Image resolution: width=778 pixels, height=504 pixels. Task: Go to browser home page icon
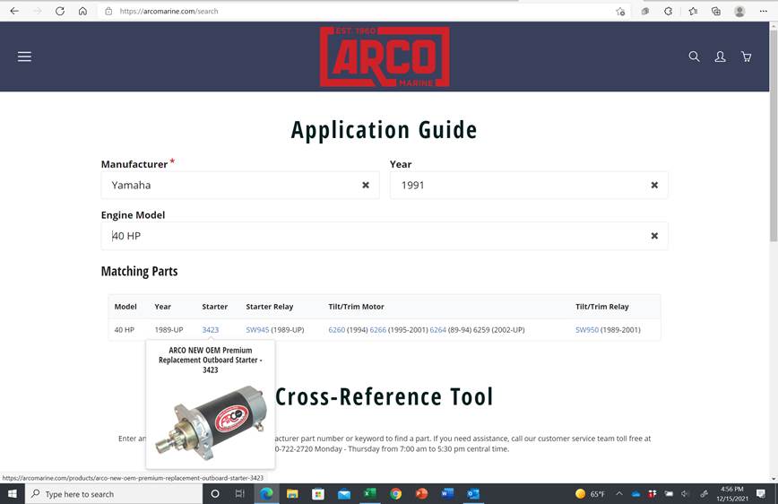coord(82,11)
